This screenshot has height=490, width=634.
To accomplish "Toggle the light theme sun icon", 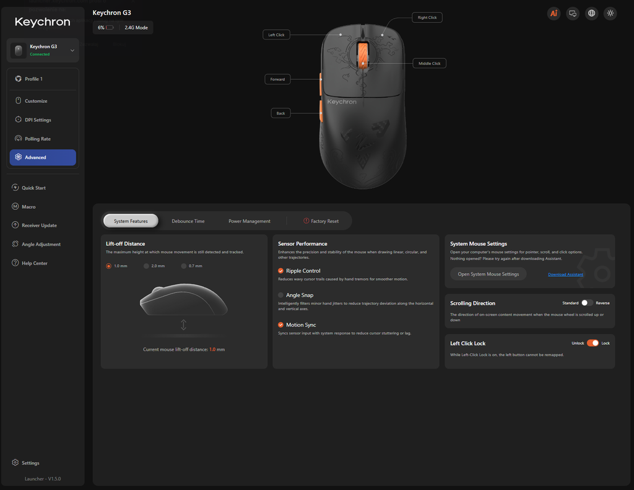I will pos(610,14).
